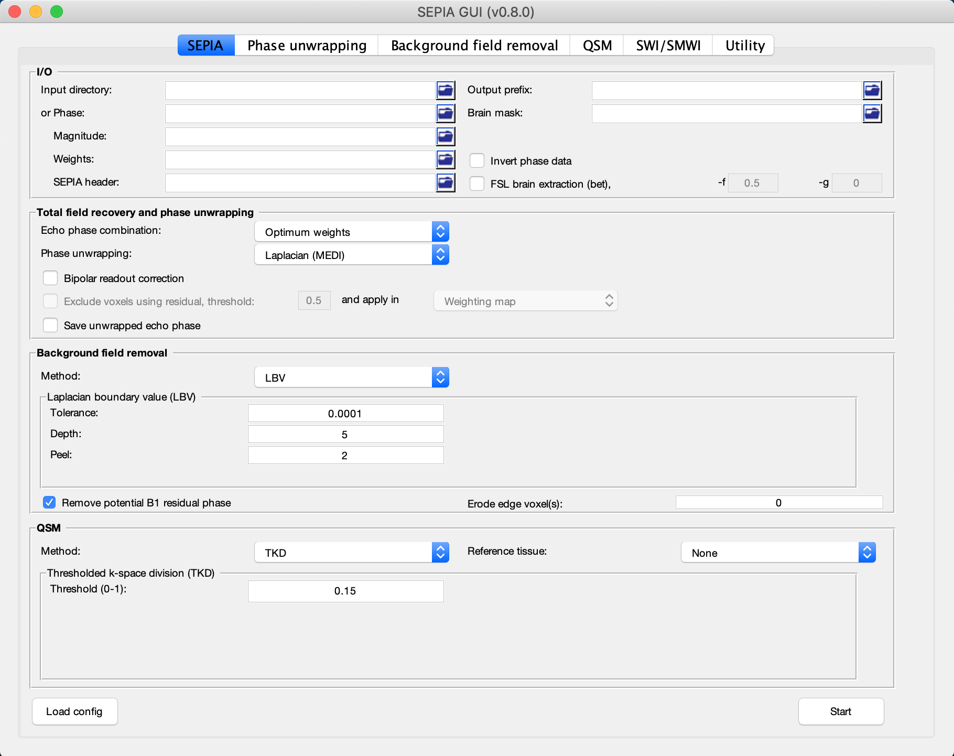Screen dimensions: 954x756
Task: Uncheck Remove potential B1 residual phase
Action: [x=49, y=502]
